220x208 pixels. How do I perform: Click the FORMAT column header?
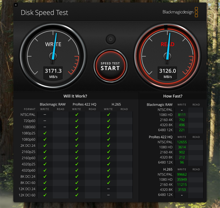click(x=30, y=109)
